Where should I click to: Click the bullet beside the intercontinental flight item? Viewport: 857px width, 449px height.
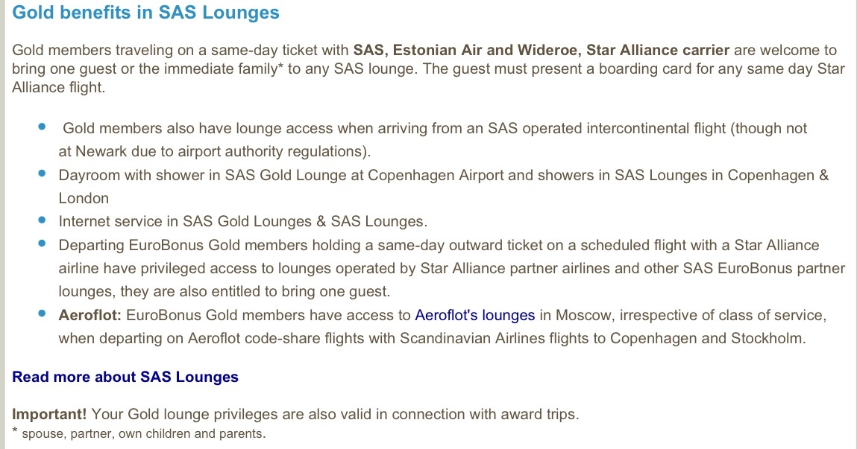click(42, 127)
